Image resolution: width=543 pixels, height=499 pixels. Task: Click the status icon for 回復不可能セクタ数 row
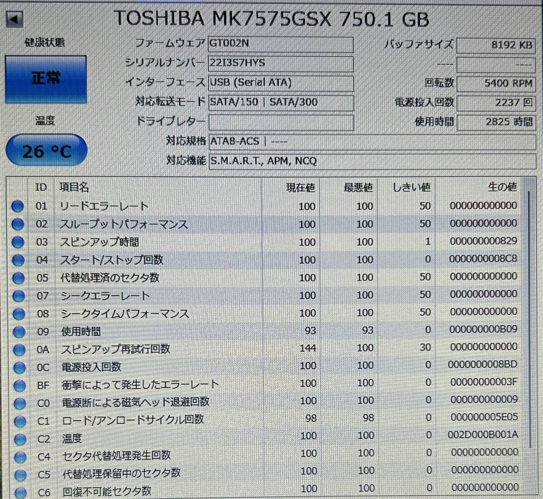[20, 492]
